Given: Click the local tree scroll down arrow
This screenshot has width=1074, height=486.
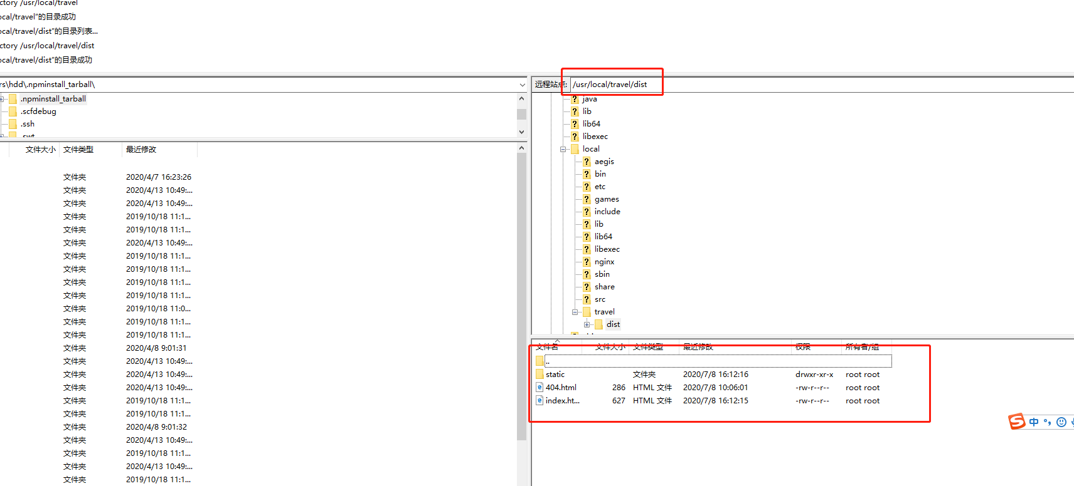Looking at the screenshot, I should pyautogui.click(x=521, y=132).
